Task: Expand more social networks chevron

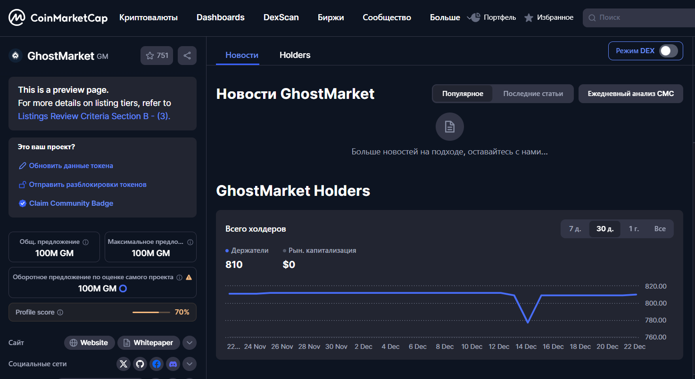Action: (x=190, y=364)
